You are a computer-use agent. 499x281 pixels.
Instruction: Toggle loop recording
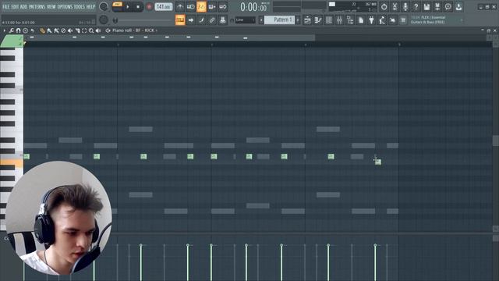click(223, 7)
